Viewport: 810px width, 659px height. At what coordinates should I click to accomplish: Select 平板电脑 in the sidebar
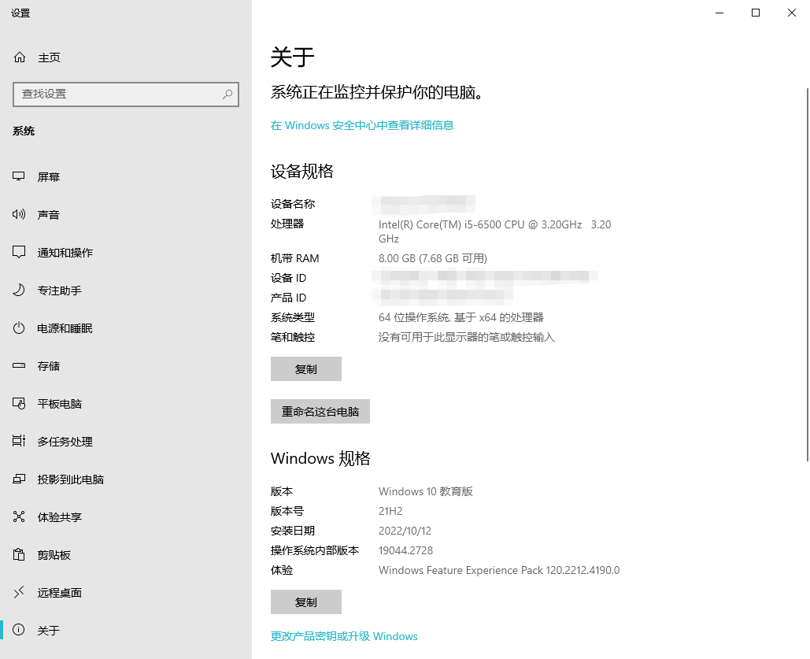coord(125,403)
